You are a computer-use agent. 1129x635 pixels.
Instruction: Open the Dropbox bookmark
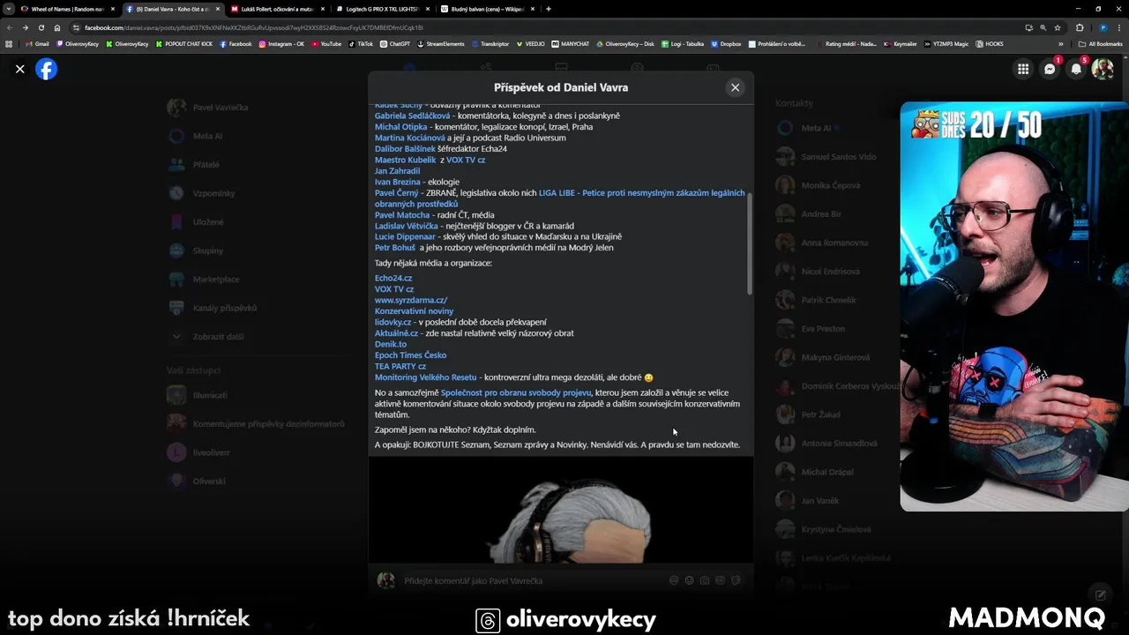click(x=726, y=44)
